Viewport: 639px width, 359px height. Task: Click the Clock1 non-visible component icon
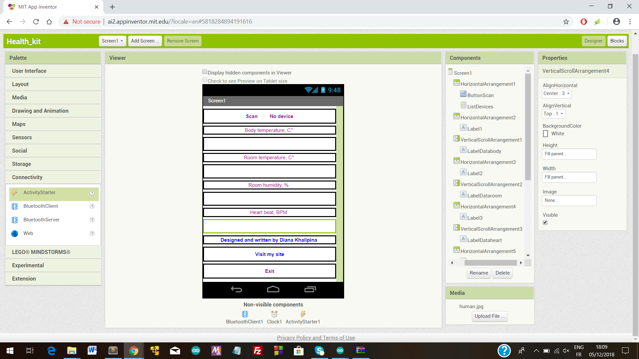point(274,314)
